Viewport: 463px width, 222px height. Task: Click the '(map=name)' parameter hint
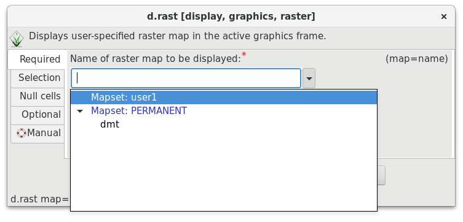tap(417, 59)
